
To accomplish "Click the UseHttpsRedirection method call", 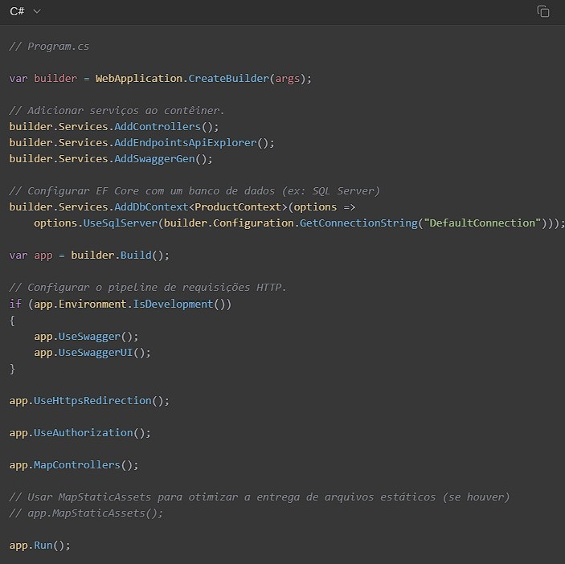I will (x=92, y=400).
